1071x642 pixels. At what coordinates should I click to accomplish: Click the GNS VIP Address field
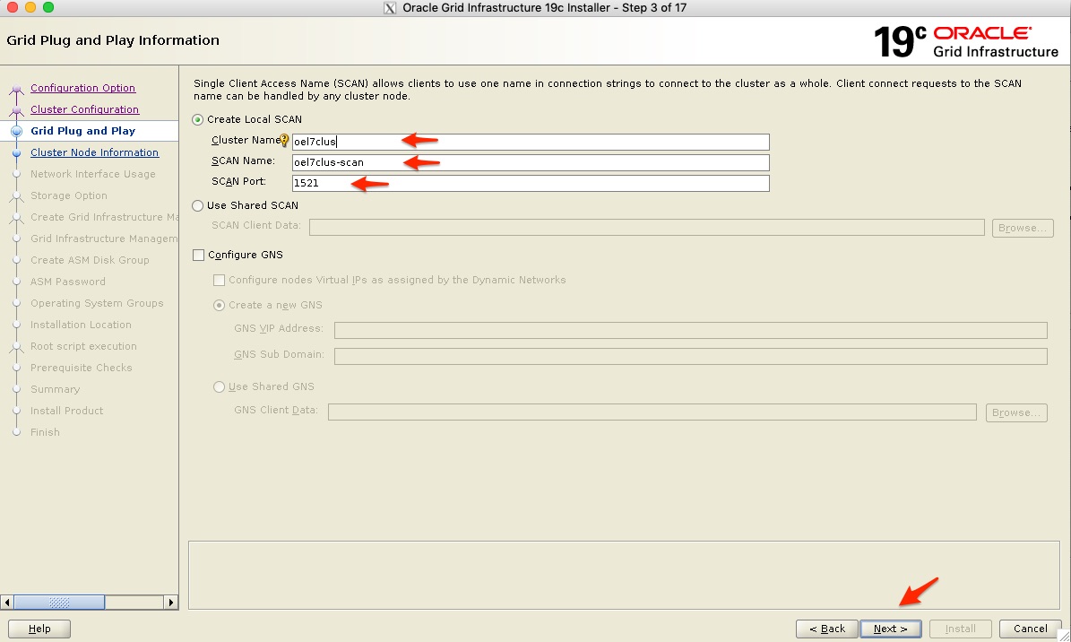pos(691,330)
